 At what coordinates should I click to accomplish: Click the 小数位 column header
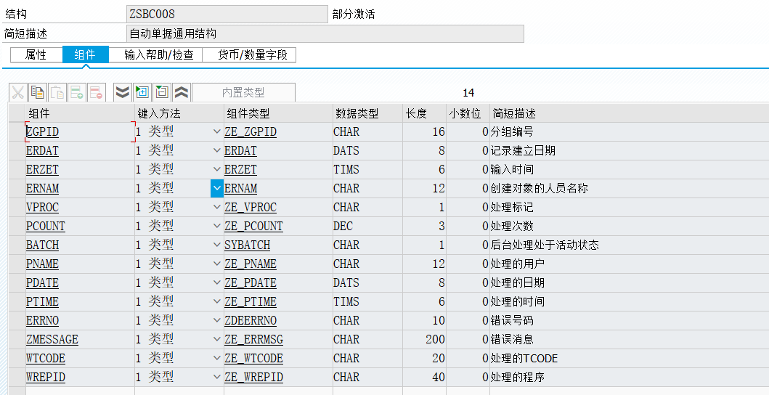(x=468, y=113)
